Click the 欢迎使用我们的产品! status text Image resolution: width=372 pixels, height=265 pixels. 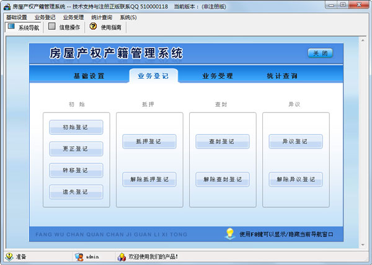tap(153, 256)
